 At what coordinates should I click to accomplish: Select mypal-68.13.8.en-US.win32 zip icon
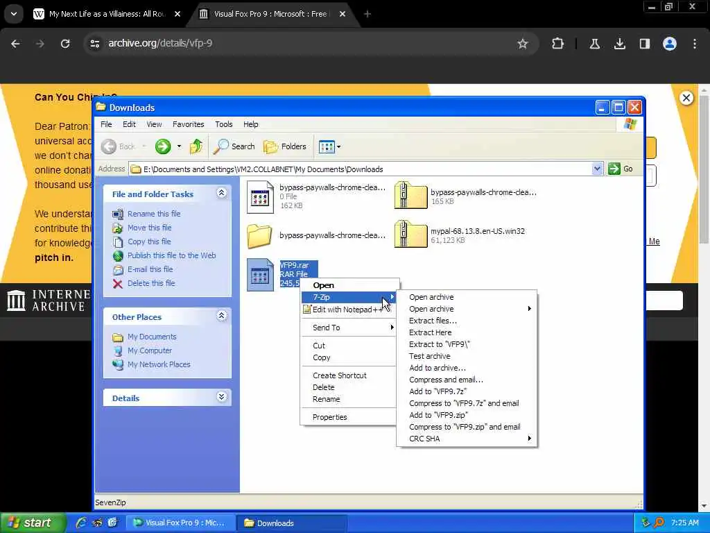pyautogui.click(x=410, y=234)
